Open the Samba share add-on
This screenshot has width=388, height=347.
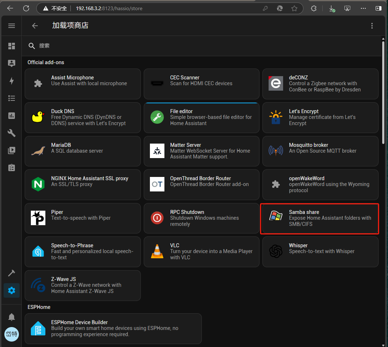tap(320, 218)
